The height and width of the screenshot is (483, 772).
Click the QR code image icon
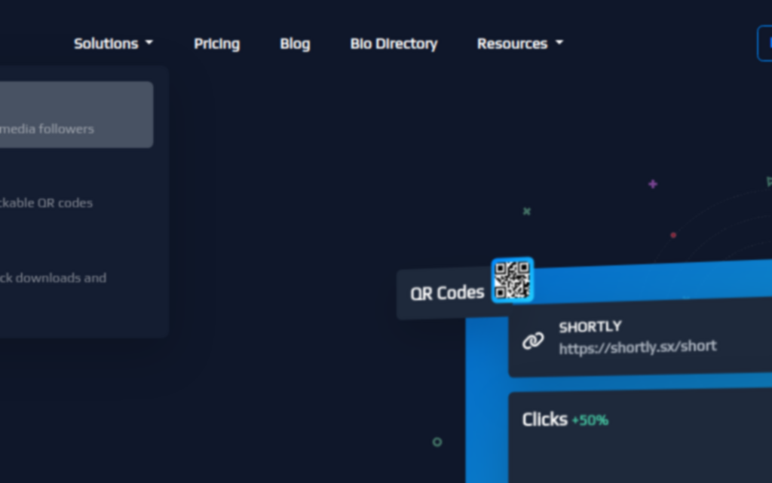point(513,280)
